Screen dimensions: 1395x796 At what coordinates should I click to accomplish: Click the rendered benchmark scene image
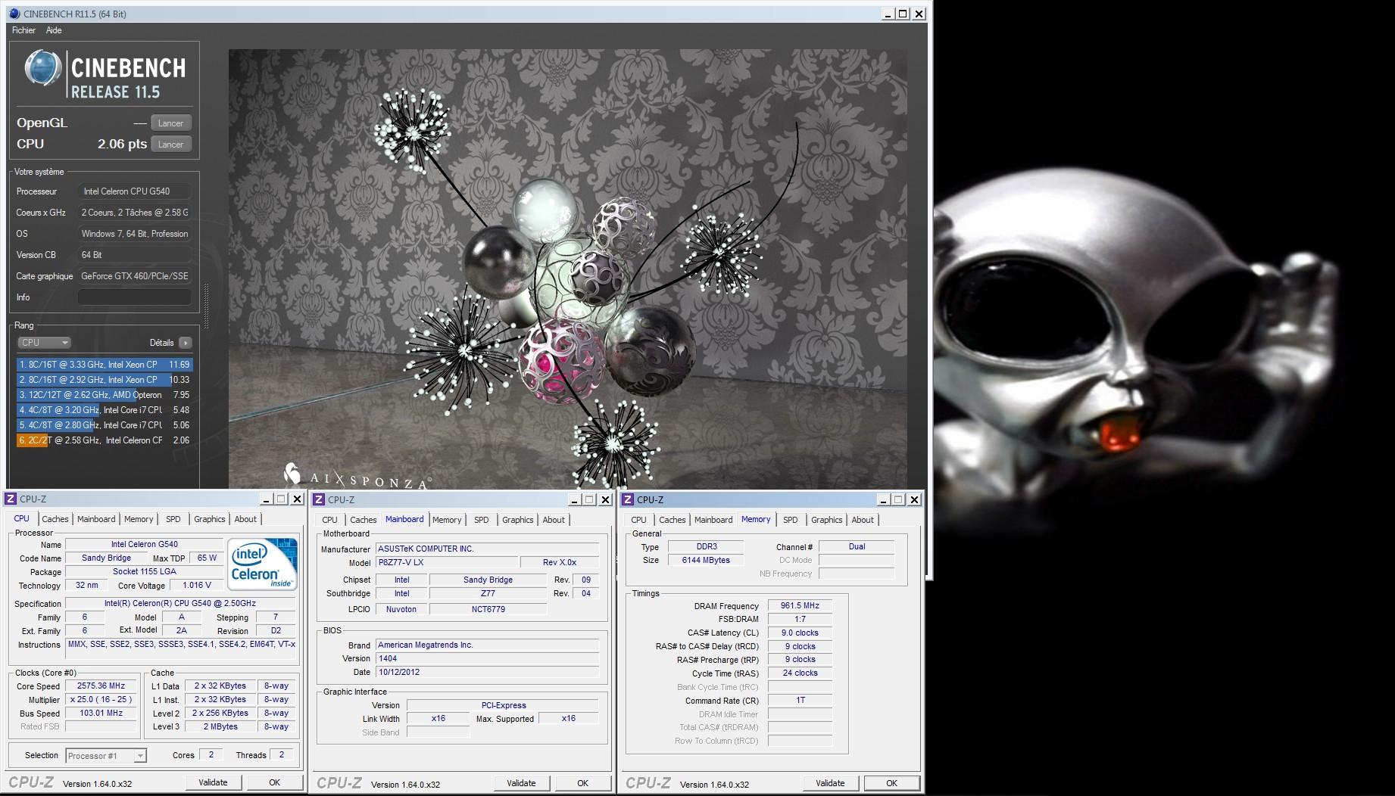point(568,269)
